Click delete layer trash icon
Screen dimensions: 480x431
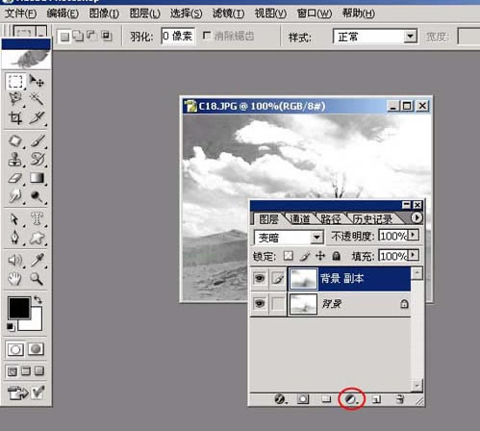(x=400, y=399)
